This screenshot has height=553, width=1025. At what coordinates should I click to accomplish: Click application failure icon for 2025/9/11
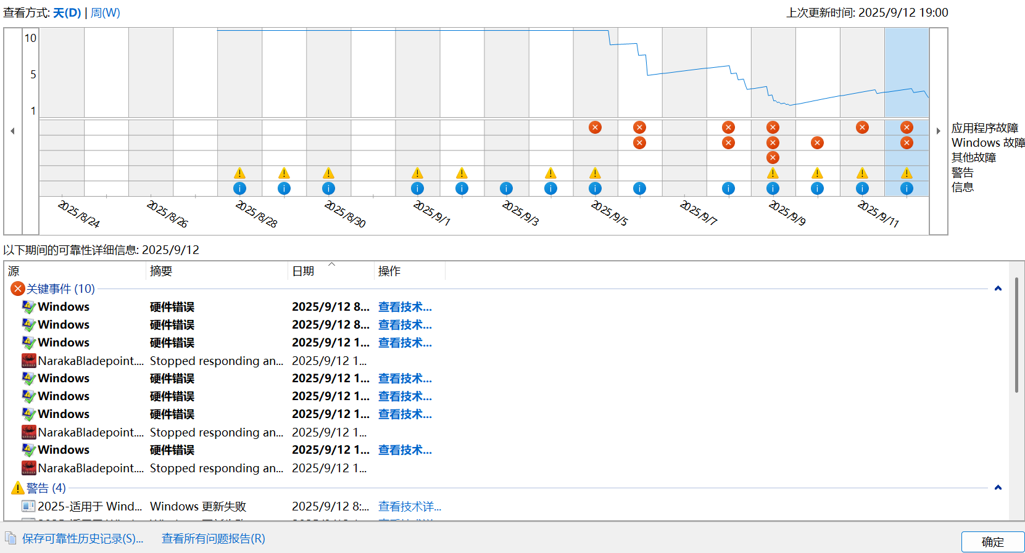click(x=862, y=128)
